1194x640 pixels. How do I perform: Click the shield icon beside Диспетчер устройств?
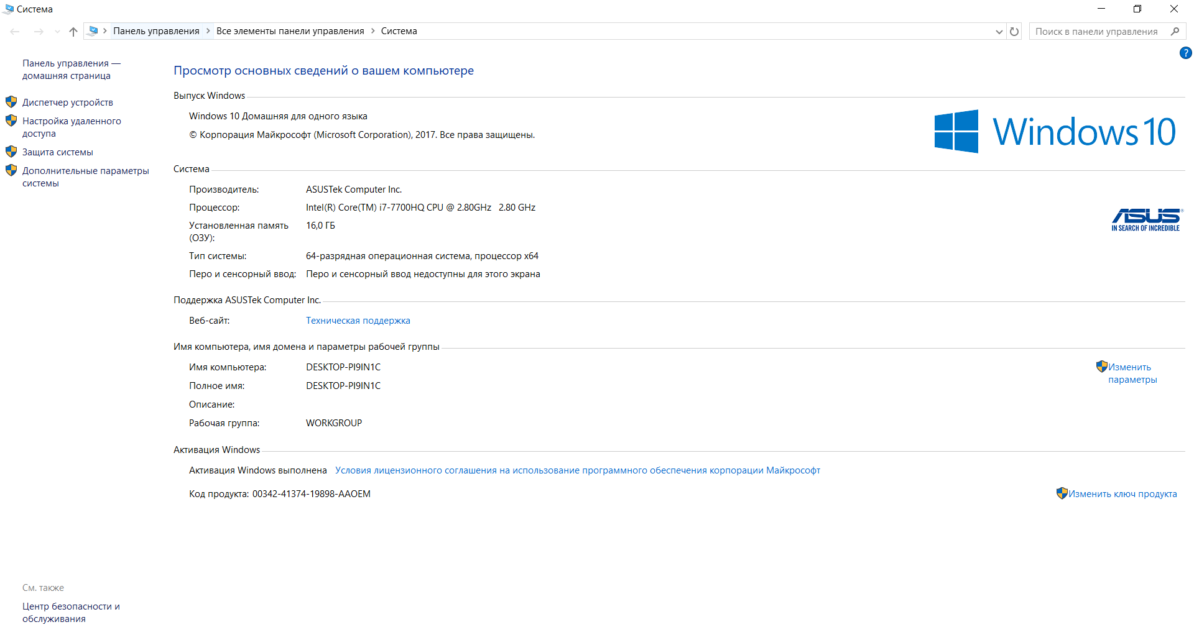[x=11, y=102]
